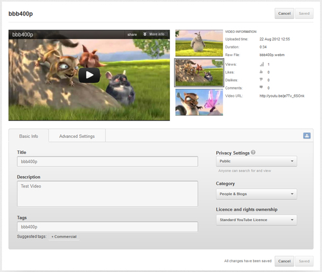Viewport: 322px width, 272px height.
Task: Click the blue download icon in the tab bar
Action: coord(307,135)
